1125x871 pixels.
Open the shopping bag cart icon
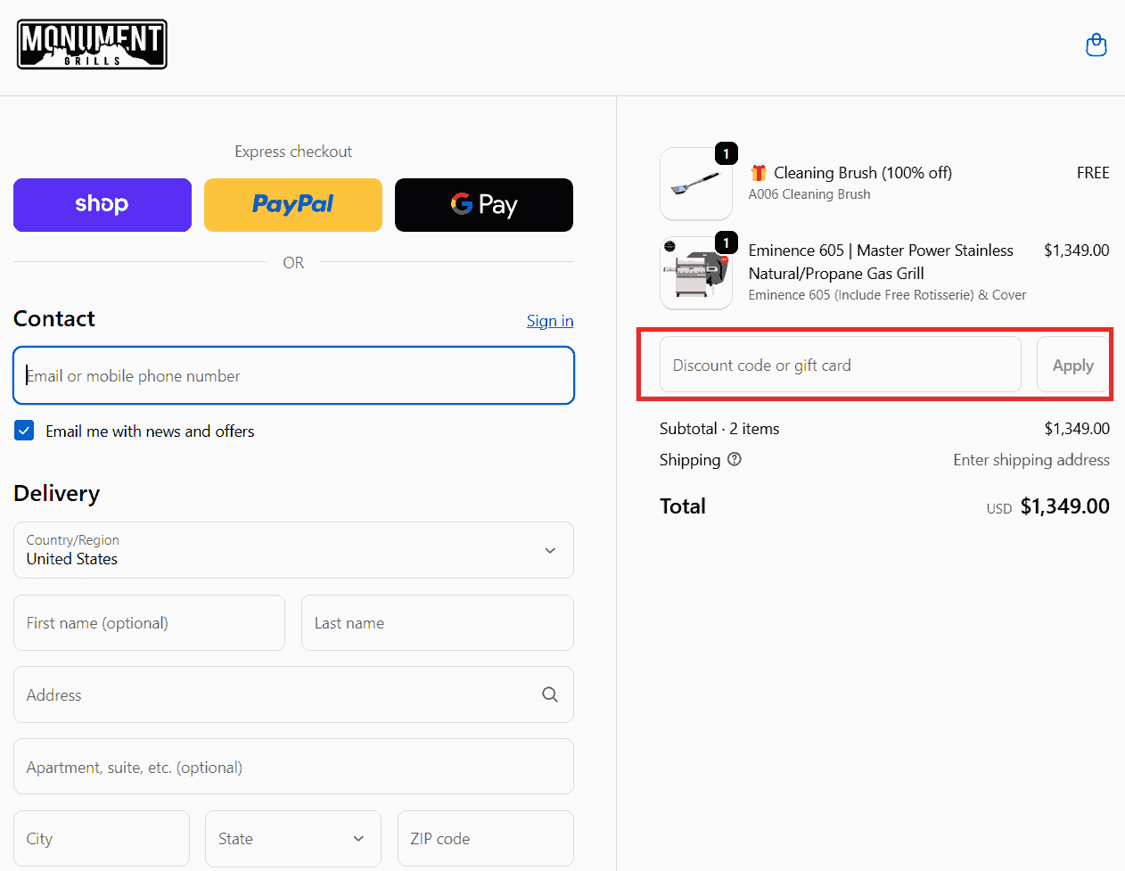click(x=1096, y=45)
